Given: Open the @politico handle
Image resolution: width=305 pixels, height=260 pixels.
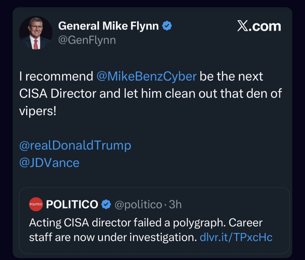Looking at the screenshot, I should (138, 204).
